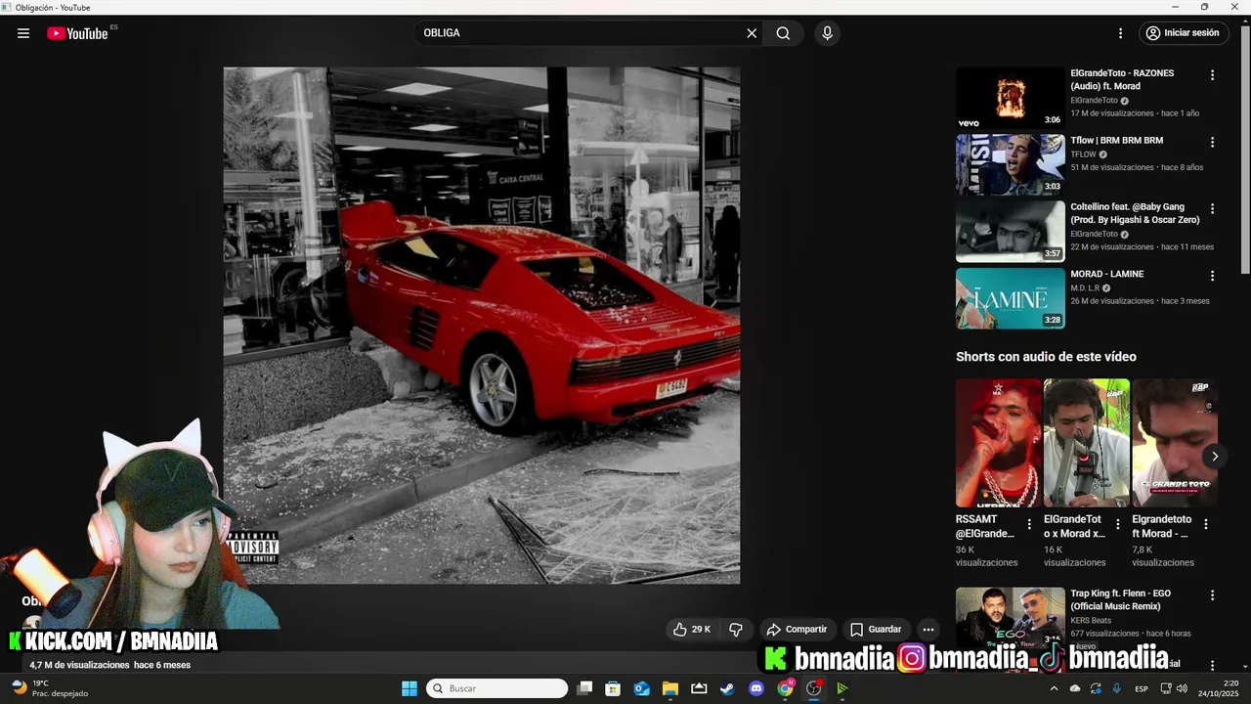Click the main video player area

click(481, 326)
